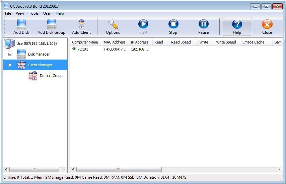
Task: Click the Write Speed column header
Action: pos(228,42)
